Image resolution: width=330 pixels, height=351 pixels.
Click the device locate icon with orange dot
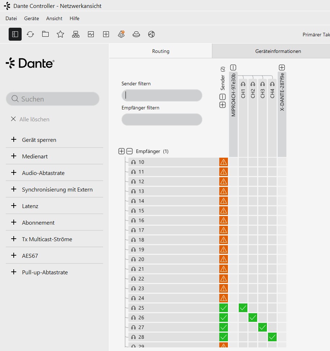click(121, 34)
